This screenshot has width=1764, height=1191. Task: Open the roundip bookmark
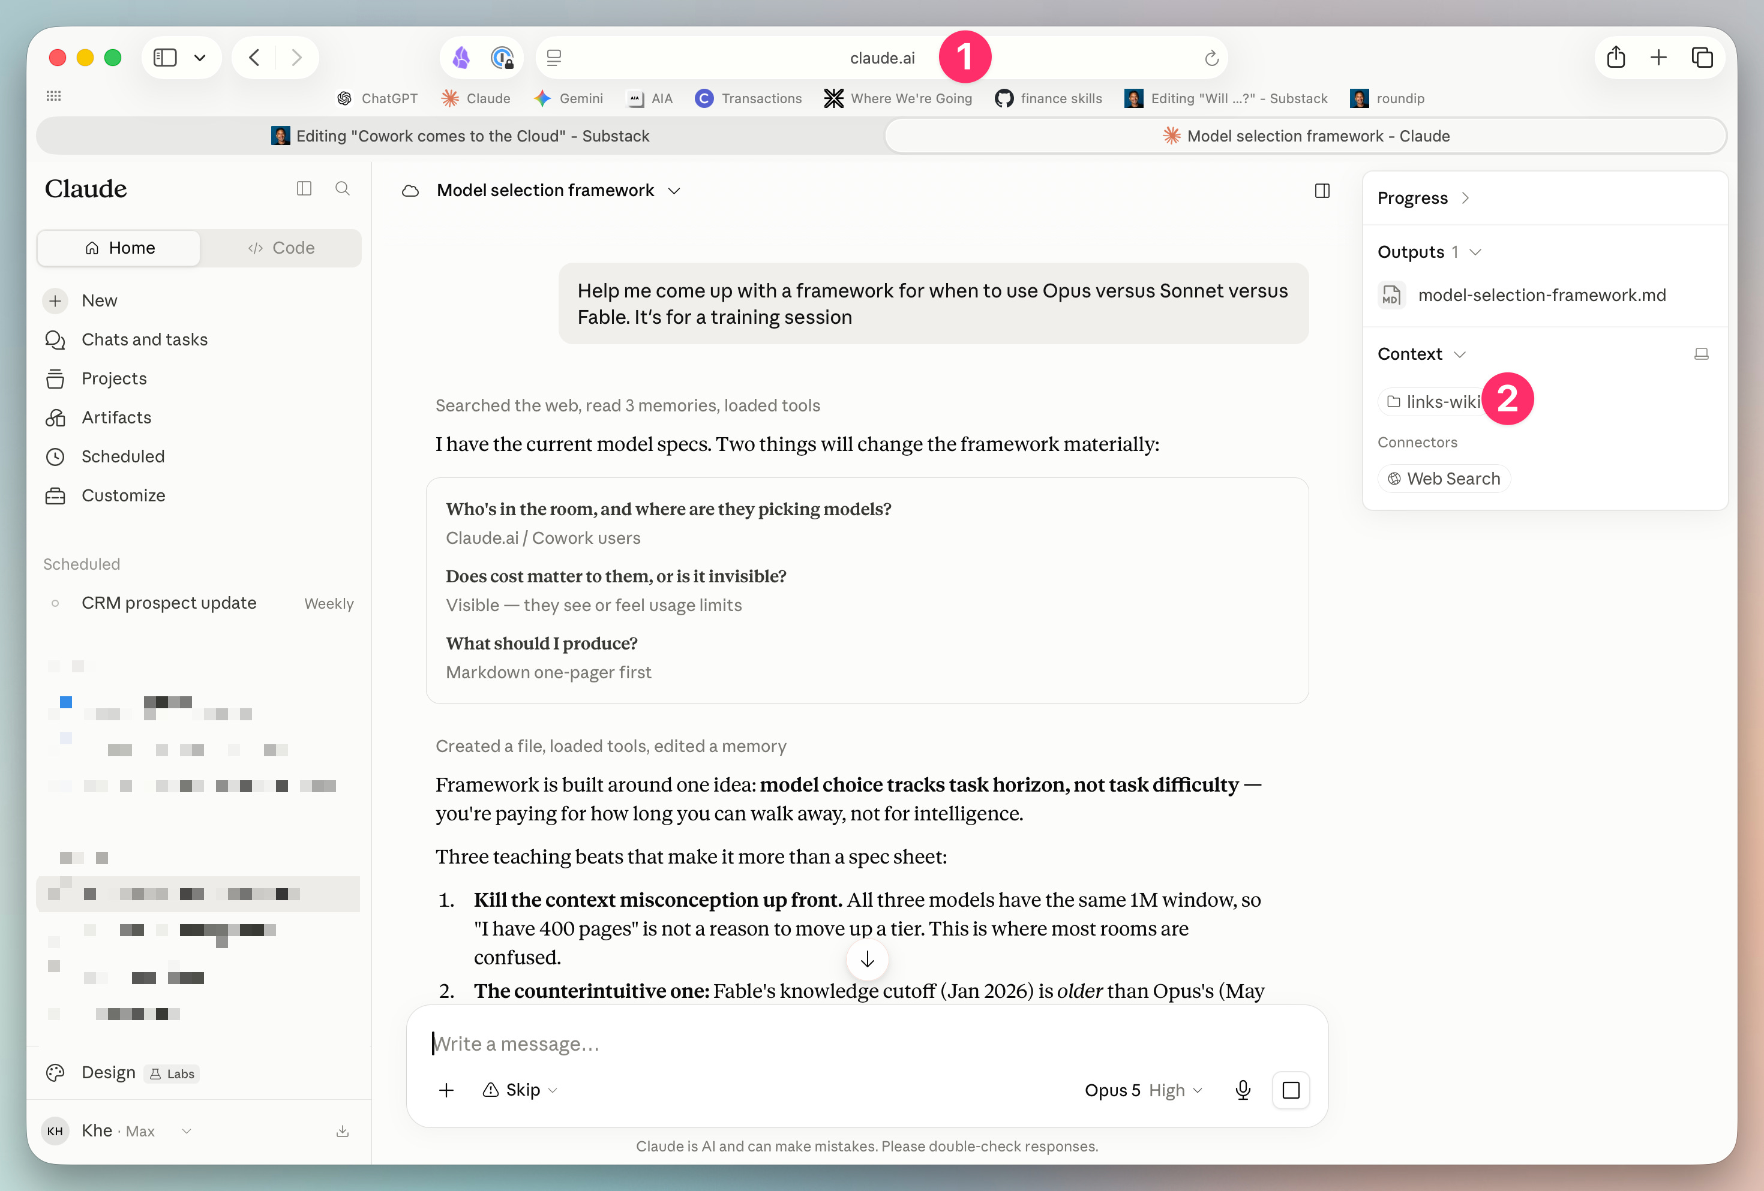coord(1388,98)
